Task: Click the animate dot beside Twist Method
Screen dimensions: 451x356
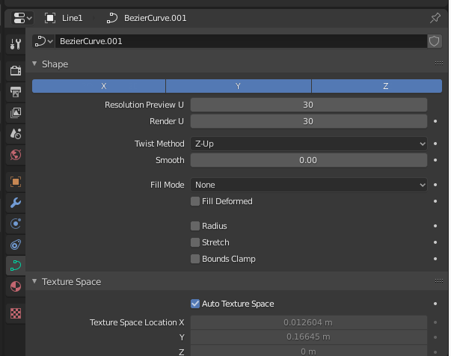Action: tap(435, 144)
